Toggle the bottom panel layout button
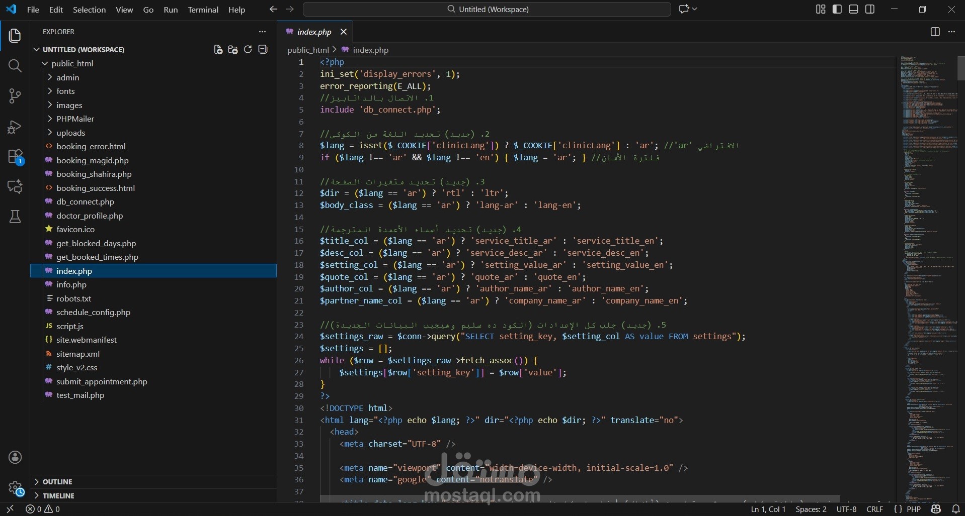The height and width of the screenshot is (516, 965). click(853, 9)
